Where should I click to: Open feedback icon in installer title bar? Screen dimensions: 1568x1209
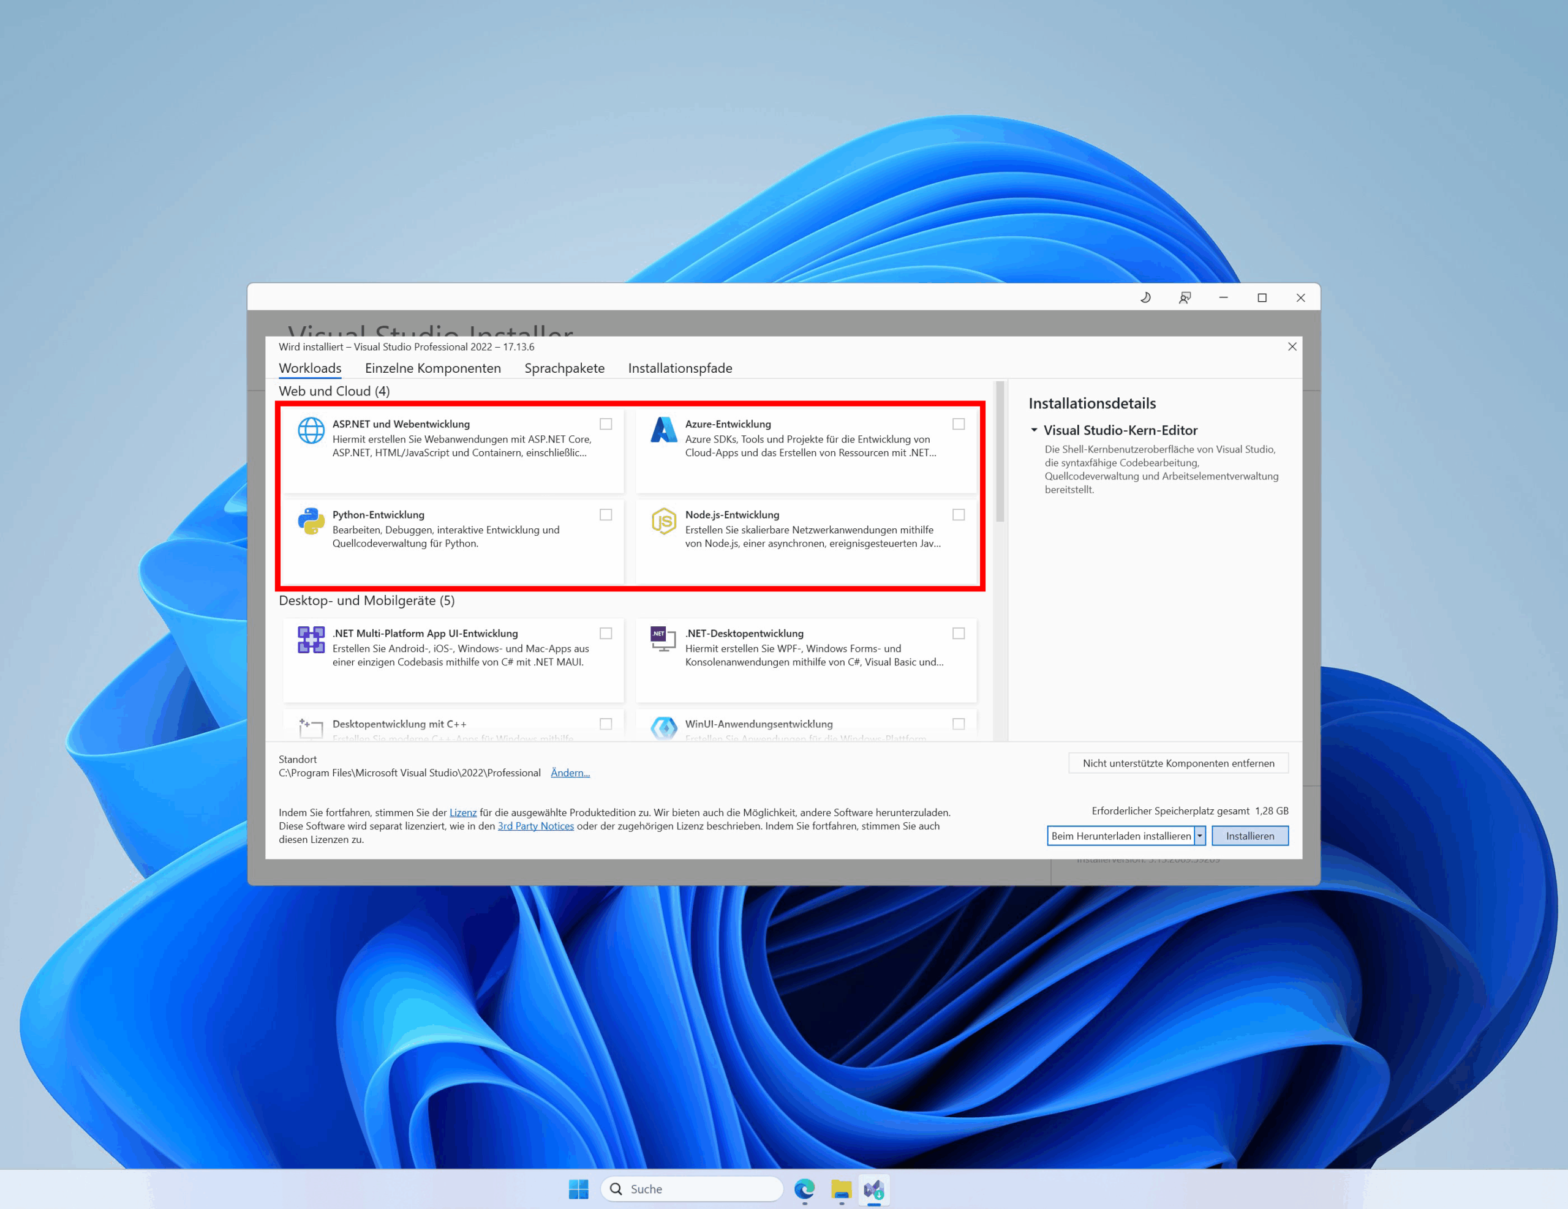pyautogui.click(x=1185, y=298)
